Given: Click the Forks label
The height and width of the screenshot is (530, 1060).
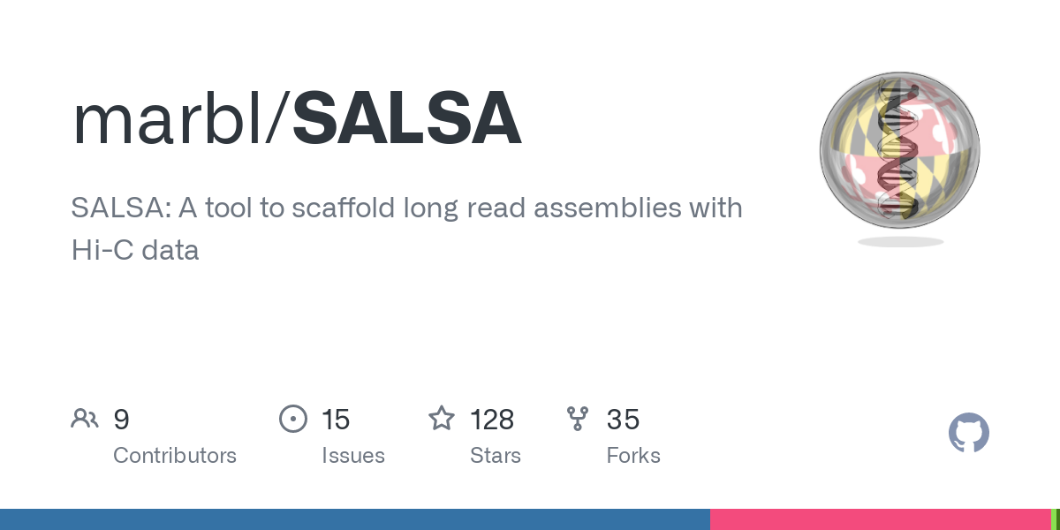Looking at the screenshot, I should pos(633,456).
